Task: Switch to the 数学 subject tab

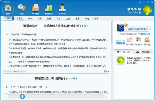Action: (x=30, y=19)
